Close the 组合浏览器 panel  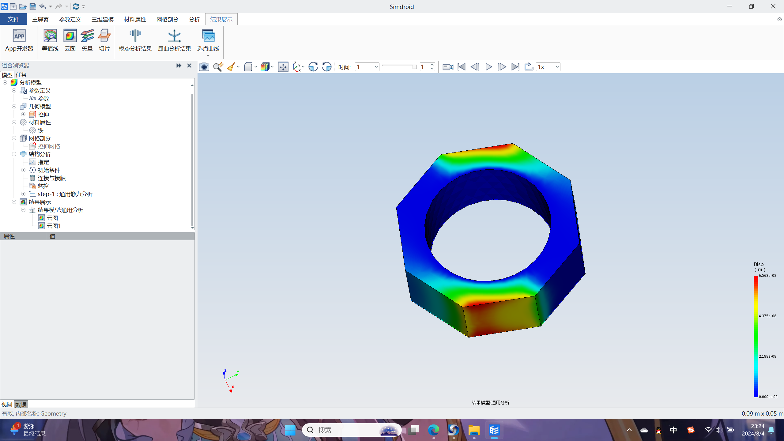[x=189, y=66]
